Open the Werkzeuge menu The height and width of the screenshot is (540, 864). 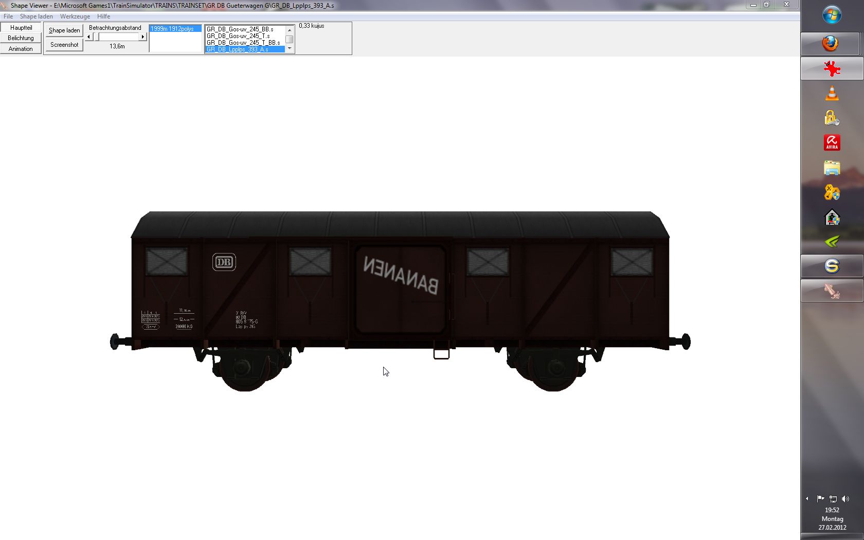click(x=75, y=16)
